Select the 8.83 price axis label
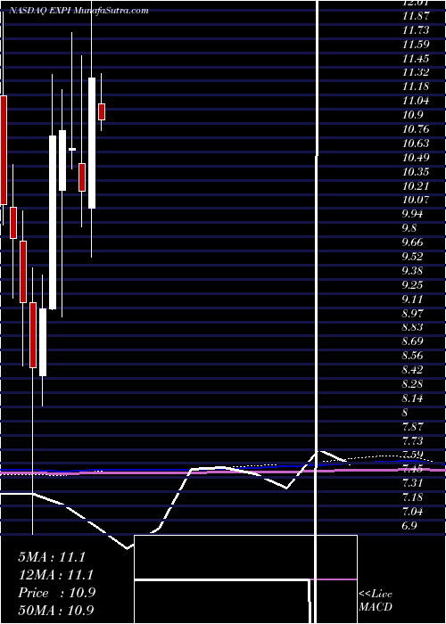446x624 pixels. [x=412, y=327]
